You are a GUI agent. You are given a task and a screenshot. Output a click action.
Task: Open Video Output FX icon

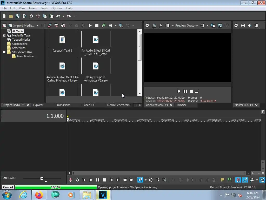point(161,26)
